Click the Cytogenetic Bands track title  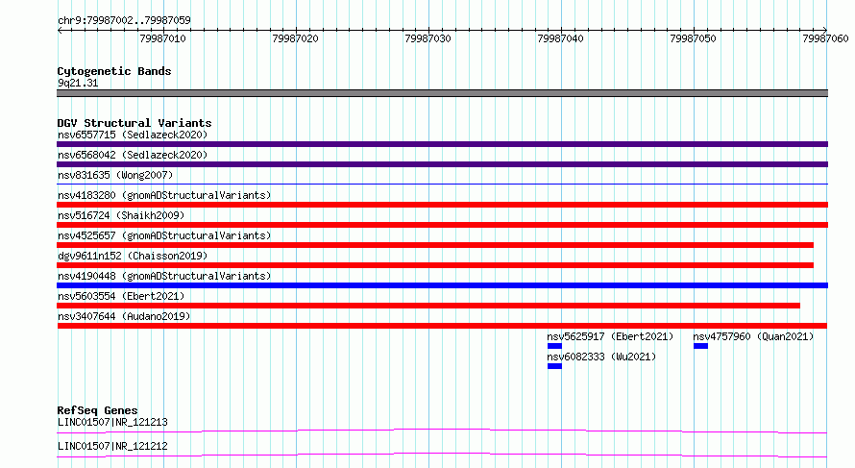click(114, 71)
